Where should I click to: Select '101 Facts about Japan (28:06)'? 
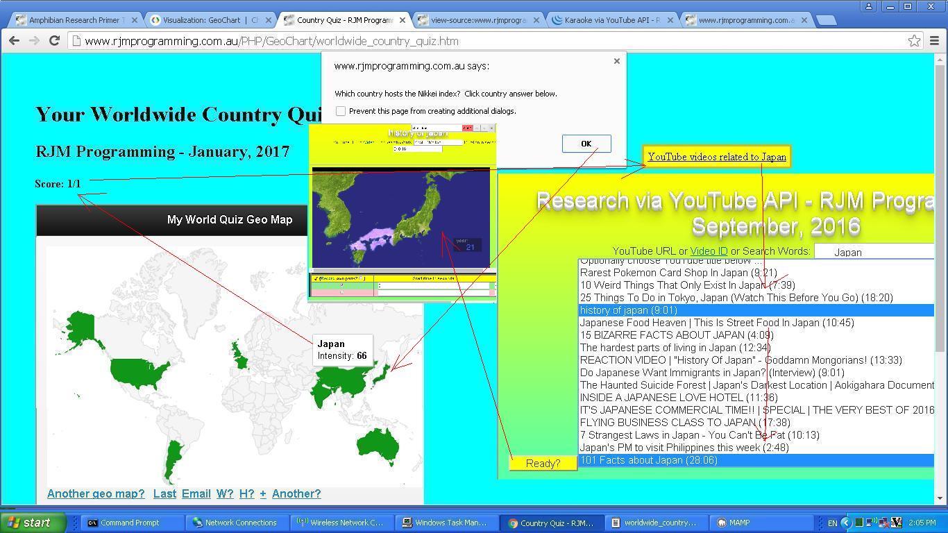(756, 460)
